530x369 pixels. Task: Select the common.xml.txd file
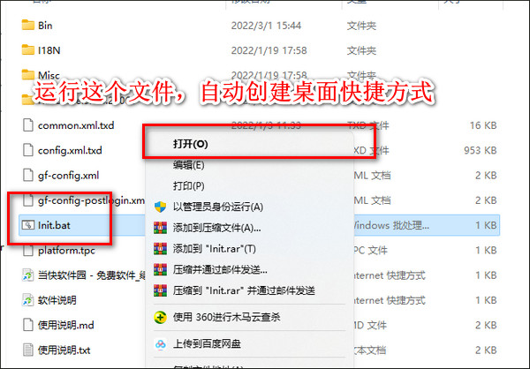click(76, 125)
